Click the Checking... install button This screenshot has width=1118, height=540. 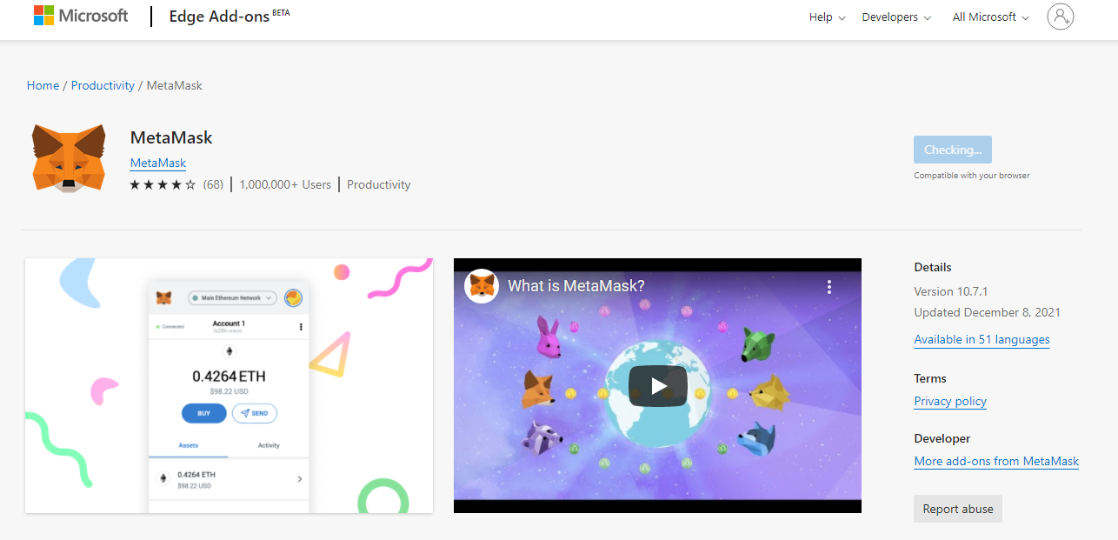[x=952, y=150]
